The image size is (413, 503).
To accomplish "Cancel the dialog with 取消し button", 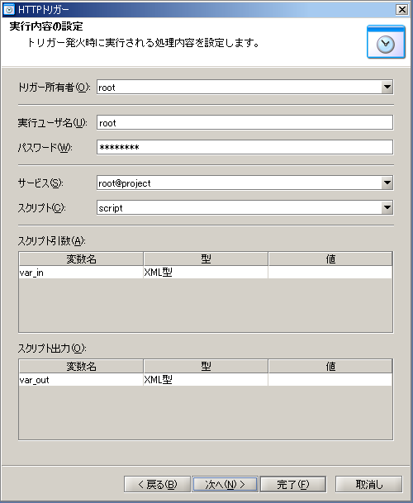I will pyautogui.click(x=368, y=484).
